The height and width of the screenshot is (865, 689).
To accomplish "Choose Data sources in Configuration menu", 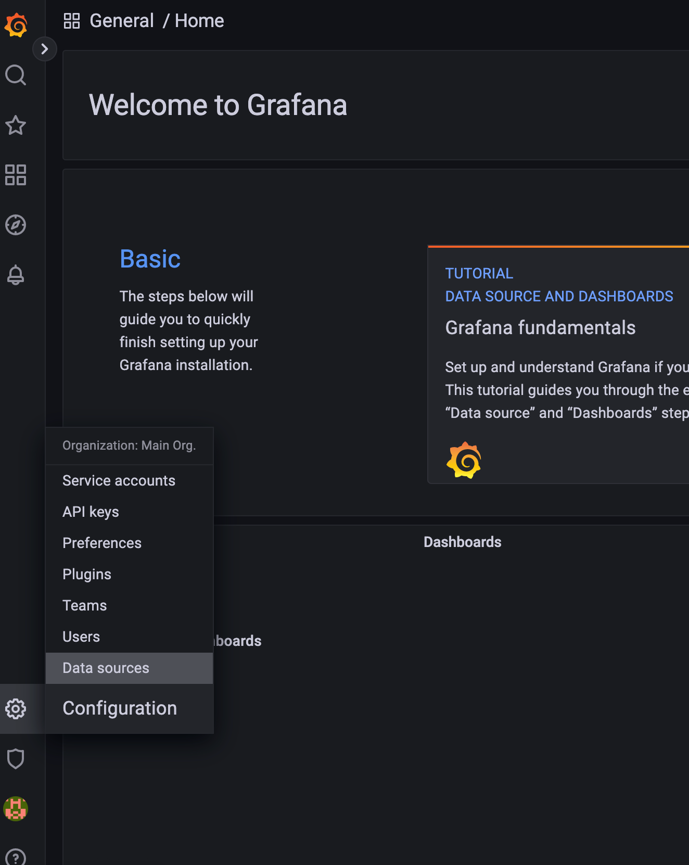I will click(x=130, y=668).
